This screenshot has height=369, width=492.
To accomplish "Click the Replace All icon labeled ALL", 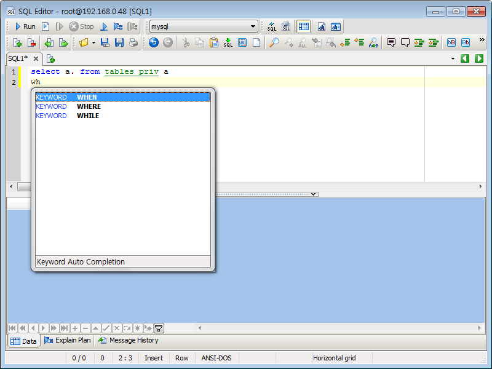I will click(x=303, y=42).
